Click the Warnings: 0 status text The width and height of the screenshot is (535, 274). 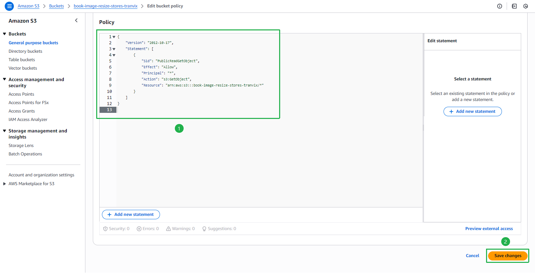click(x=183, y=229)
